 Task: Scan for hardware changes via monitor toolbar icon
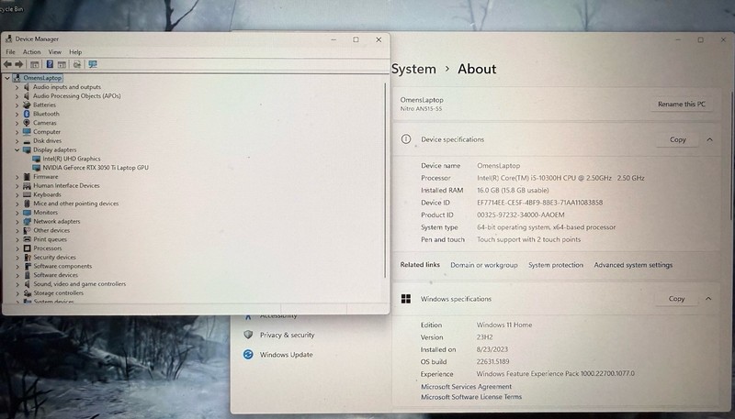pos(93,64)
